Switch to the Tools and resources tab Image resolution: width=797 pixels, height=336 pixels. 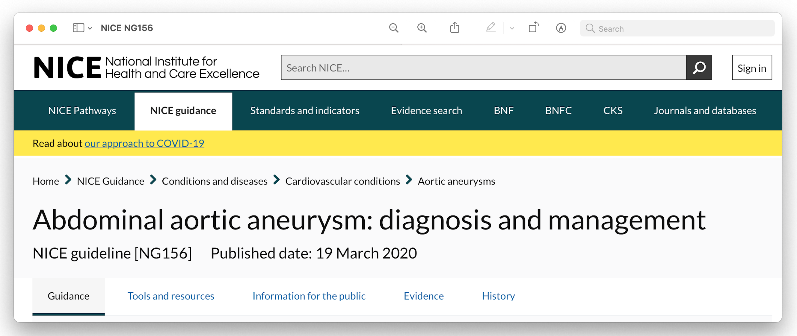click(171, 296)
